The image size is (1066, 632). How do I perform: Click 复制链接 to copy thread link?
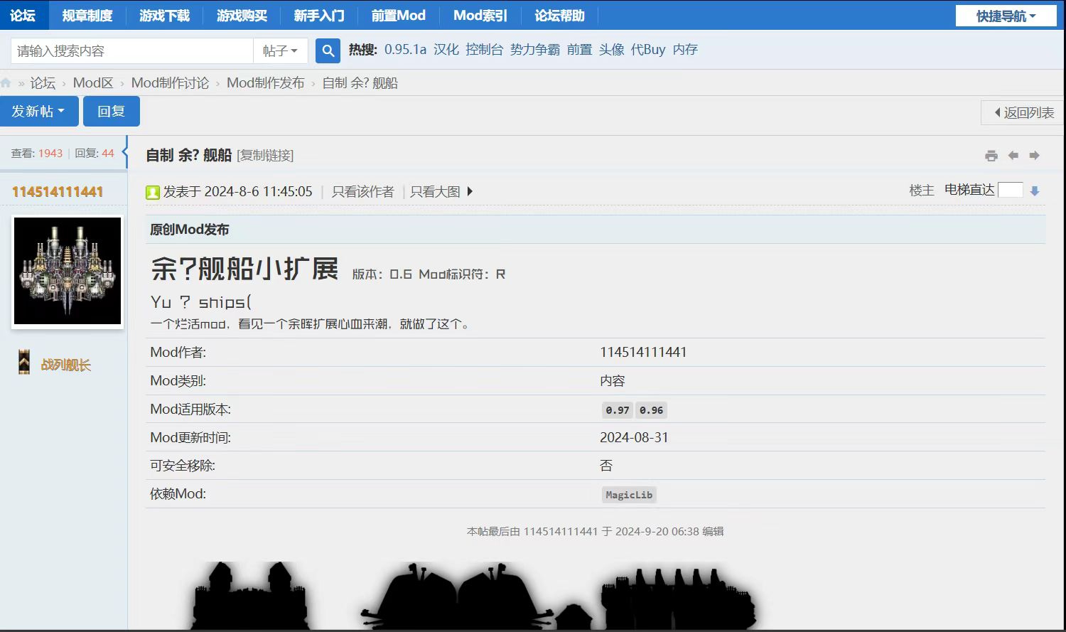265,155
